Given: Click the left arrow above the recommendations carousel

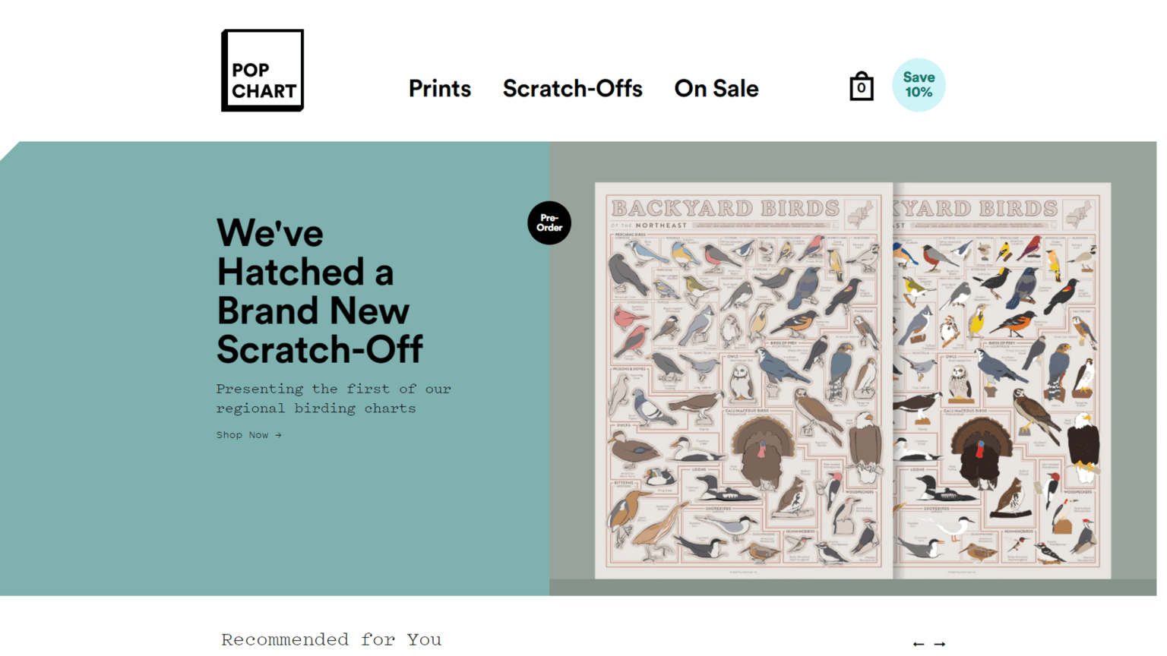Looking at the screenshot, I should (919, 645).
